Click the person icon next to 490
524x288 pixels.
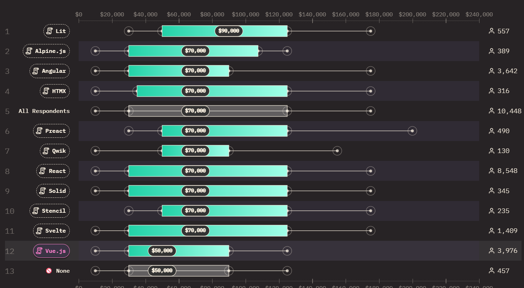pyautogui.click(x=492, y=131)
